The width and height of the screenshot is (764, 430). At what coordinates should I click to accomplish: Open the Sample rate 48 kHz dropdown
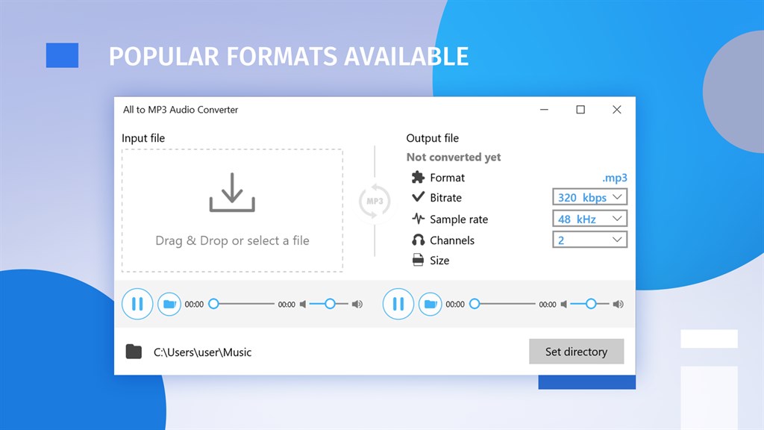(589, 219)
